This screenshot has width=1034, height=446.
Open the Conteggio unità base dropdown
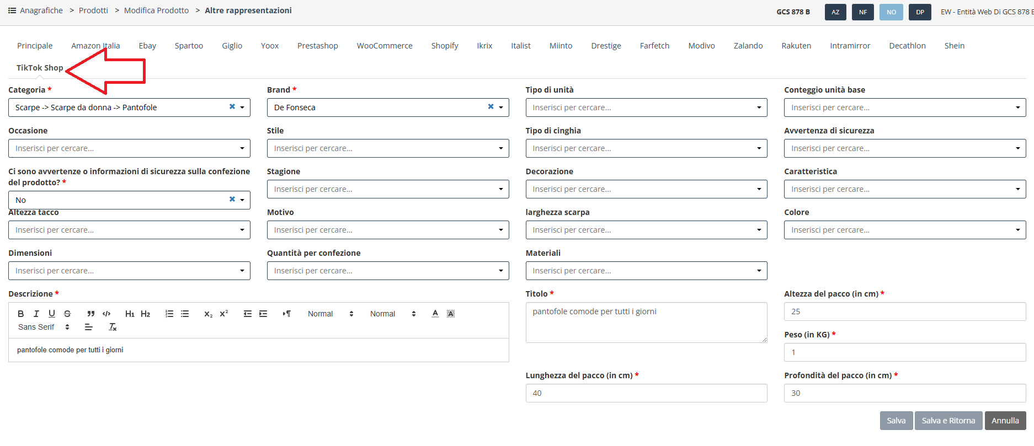(905, 108)
